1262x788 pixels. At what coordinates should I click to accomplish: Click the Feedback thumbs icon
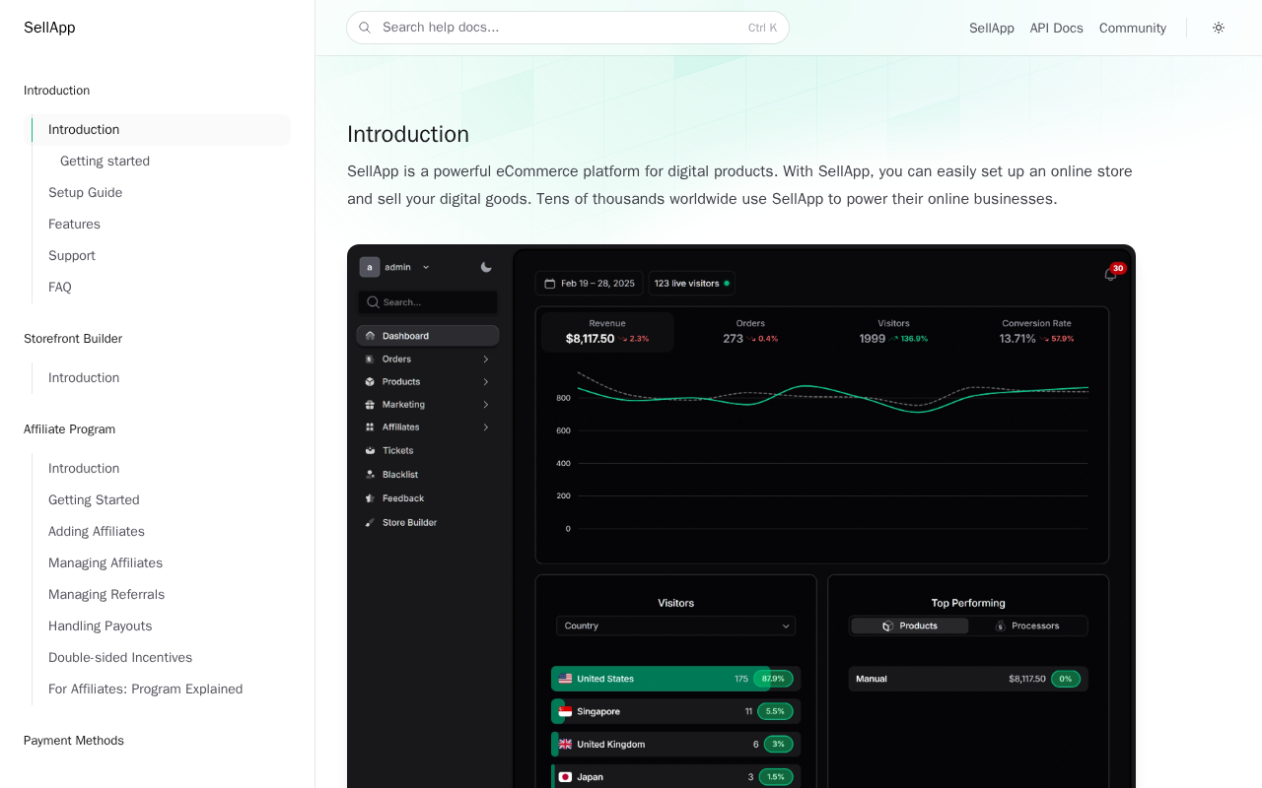coord(370,498)
